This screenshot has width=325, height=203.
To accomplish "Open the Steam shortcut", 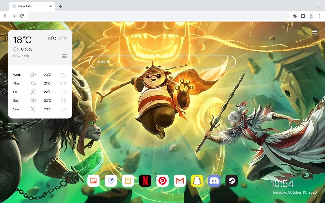I will click(232, 181).
